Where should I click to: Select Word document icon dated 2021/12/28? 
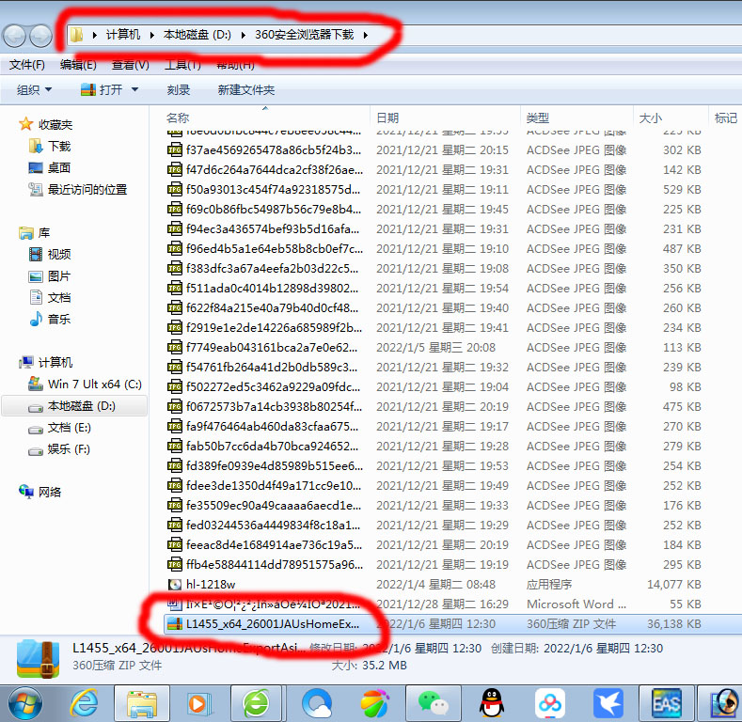pyautogui.click(x=175, y=604)
